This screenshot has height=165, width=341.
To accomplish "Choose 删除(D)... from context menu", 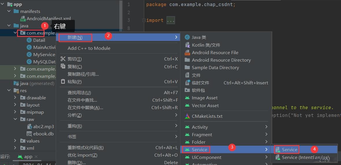I will 118,162.
